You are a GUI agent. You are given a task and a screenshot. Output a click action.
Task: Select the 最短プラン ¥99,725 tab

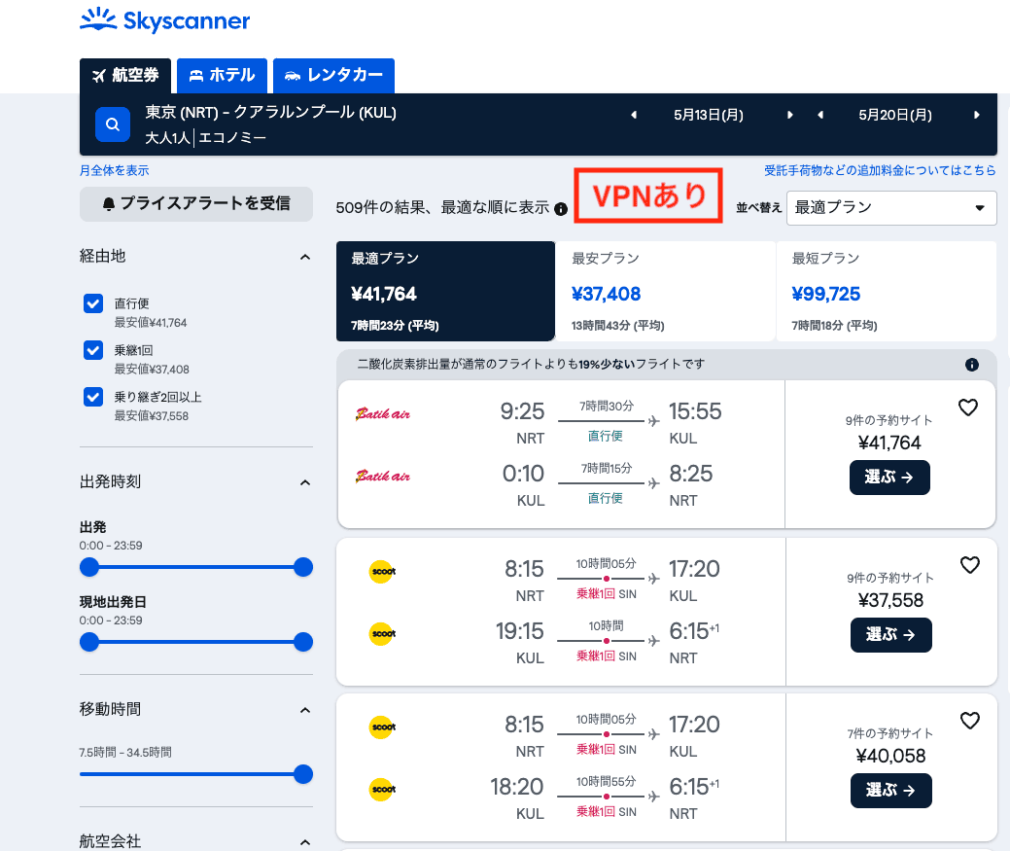[887, 291]
